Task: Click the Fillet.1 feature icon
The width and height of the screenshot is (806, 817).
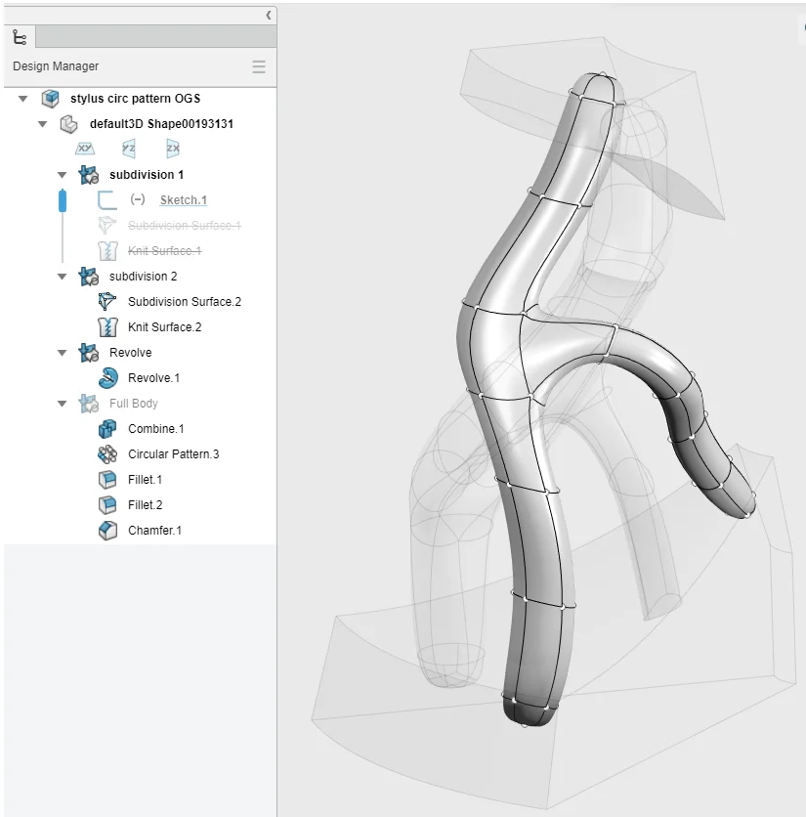Action: 107,480
